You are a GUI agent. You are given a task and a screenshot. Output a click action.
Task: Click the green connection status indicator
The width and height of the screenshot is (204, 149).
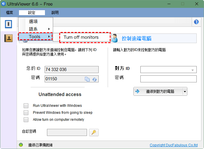pos(21,145)
